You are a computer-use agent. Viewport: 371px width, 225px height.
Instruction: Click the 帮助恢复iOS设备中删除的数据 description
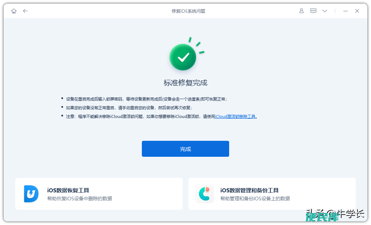[x=80, y=199]
